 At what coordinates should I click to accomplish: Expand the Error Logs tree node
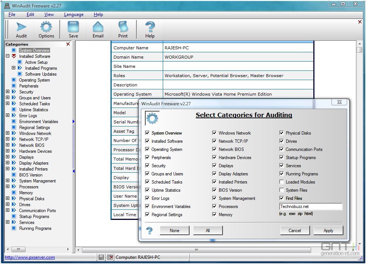coord(8,115)
